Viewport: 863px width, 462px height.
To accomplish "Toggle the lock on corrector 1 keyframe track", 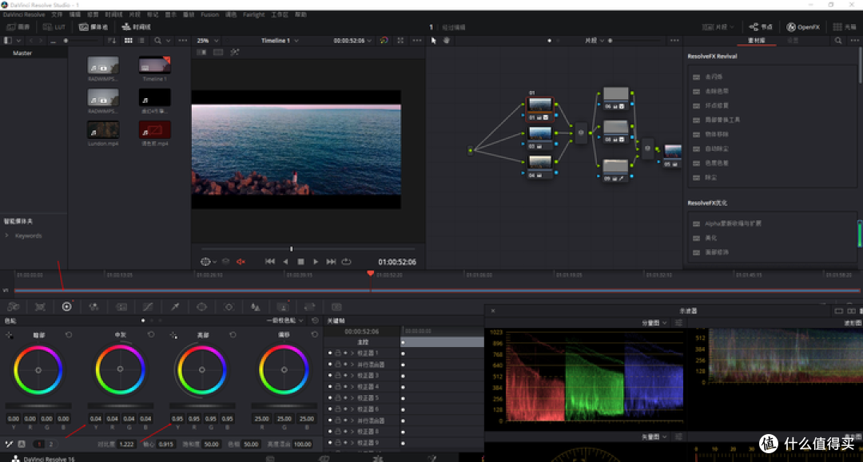I will click(337, 353).
